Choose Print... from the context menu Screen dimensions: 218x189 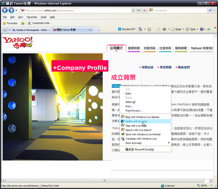coord(145,106)
